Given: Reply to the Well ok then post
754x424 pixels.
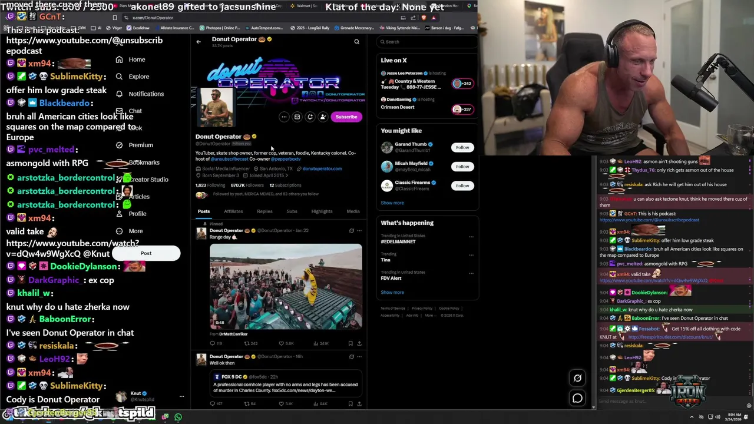Looking at the screenshot, I should tap(216, 404).
